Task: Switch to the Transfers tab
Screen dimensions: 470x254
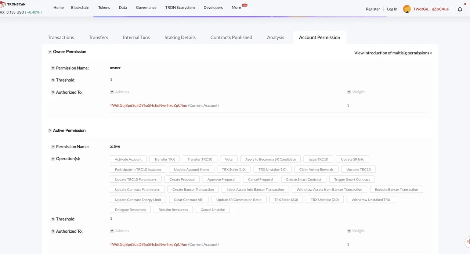Action: [x=98, y=37]
